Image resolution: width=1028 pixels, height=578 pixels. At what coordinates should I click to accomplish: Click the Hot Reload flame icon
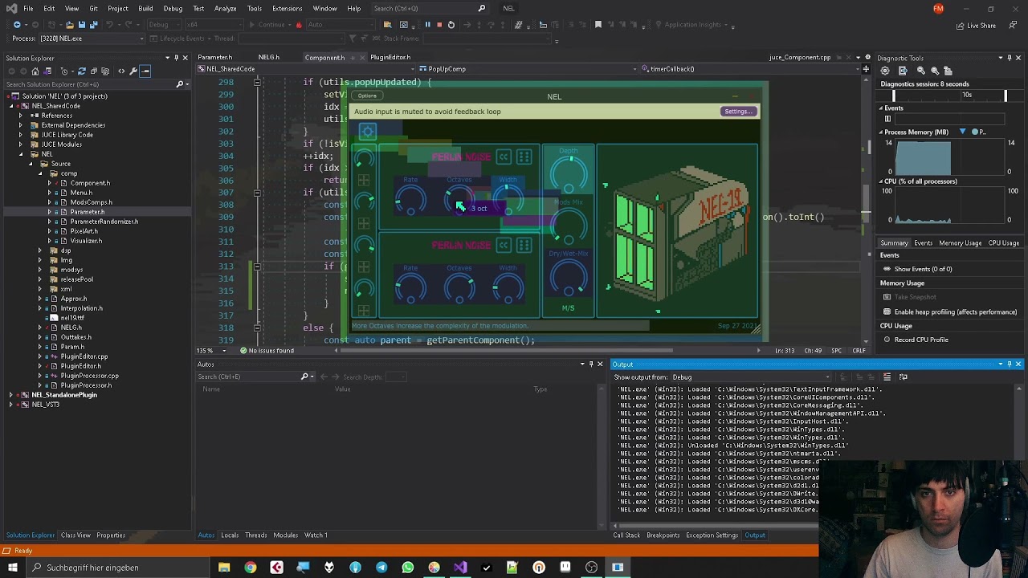click(299, 25)
